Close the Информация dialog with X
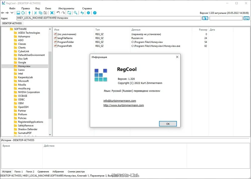Screen dimensions: 251x179 [177, 57]
